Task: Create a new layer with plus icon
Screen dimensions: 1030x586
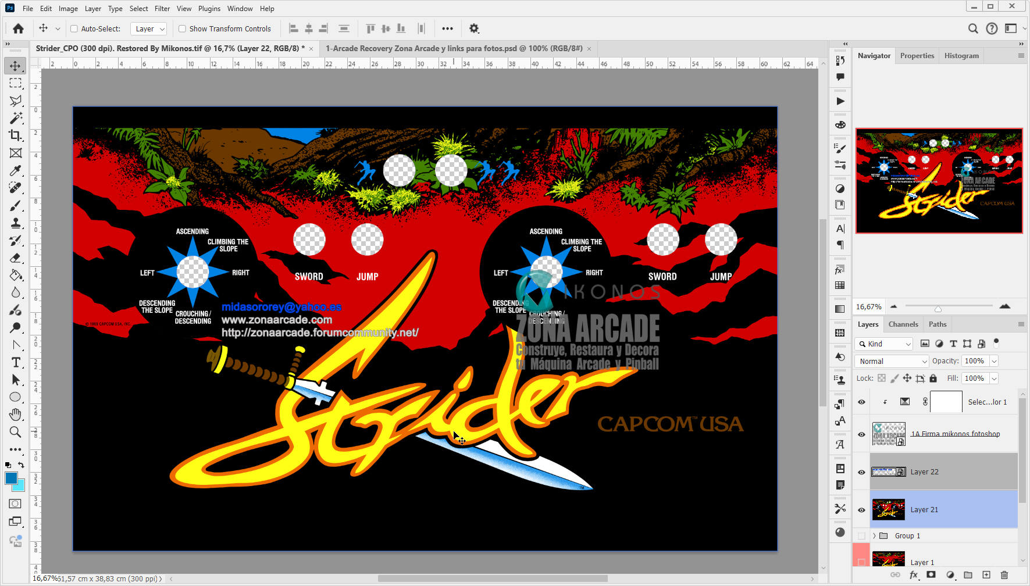Action: [x=986, y=575]
